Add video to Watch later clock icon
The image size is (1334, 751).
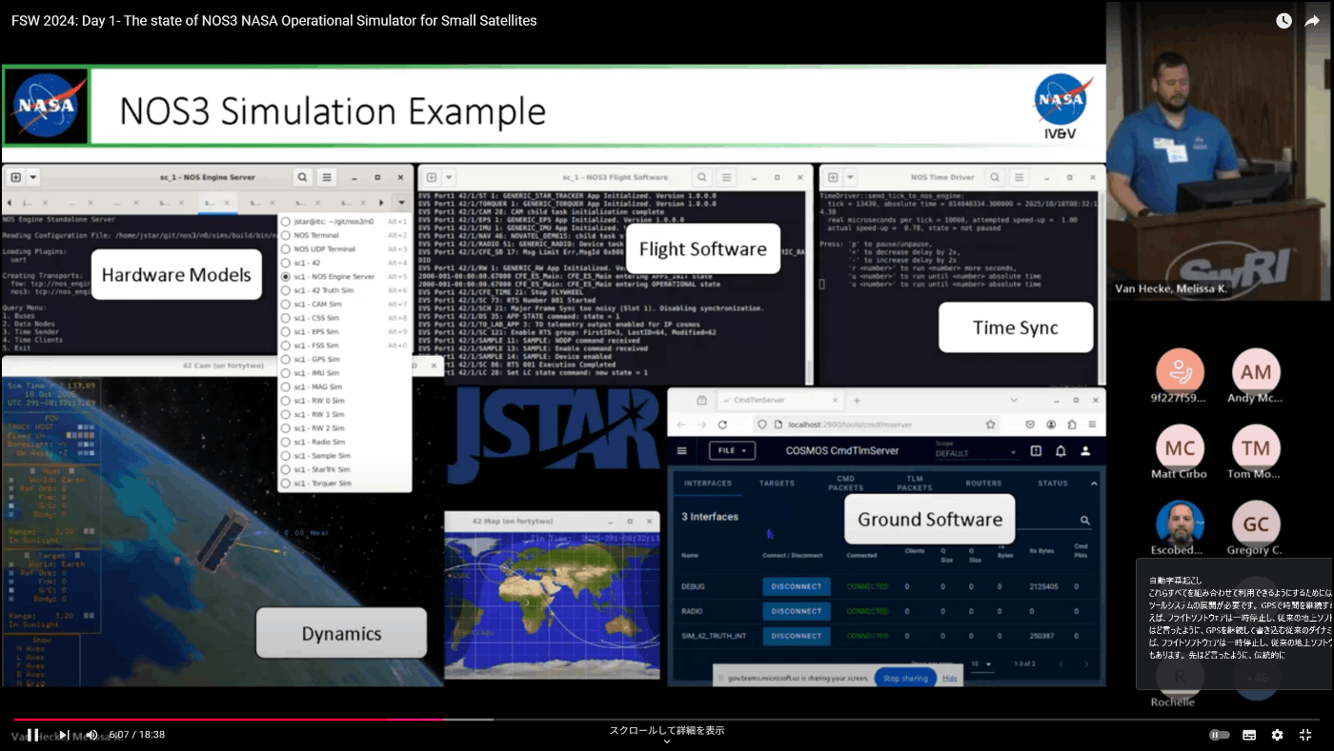[x=1284, y=21]
